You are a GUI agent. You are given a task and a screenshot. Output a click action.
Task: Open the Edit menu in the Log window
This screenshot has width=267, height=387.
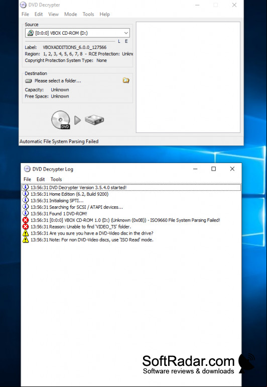(41, 180)
